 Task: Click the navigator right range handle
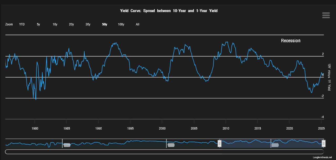324,143
